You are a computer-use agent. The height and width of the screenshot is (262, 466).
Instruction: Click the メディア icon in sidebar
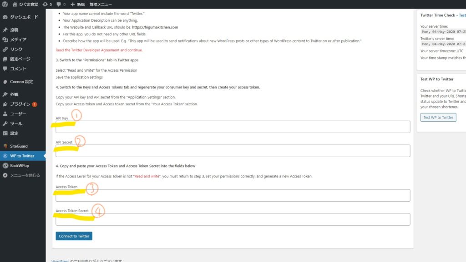pos(5,40)
